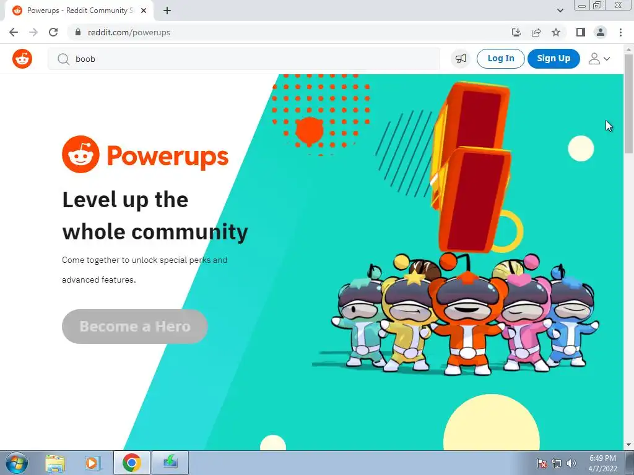Open the tab search chevron

coord(560,11)
